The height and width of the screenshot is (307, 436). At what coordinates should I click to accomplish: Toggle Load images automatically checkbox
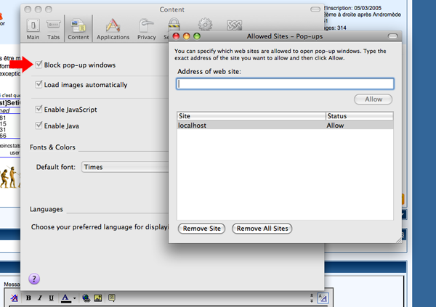click(39, 85)
